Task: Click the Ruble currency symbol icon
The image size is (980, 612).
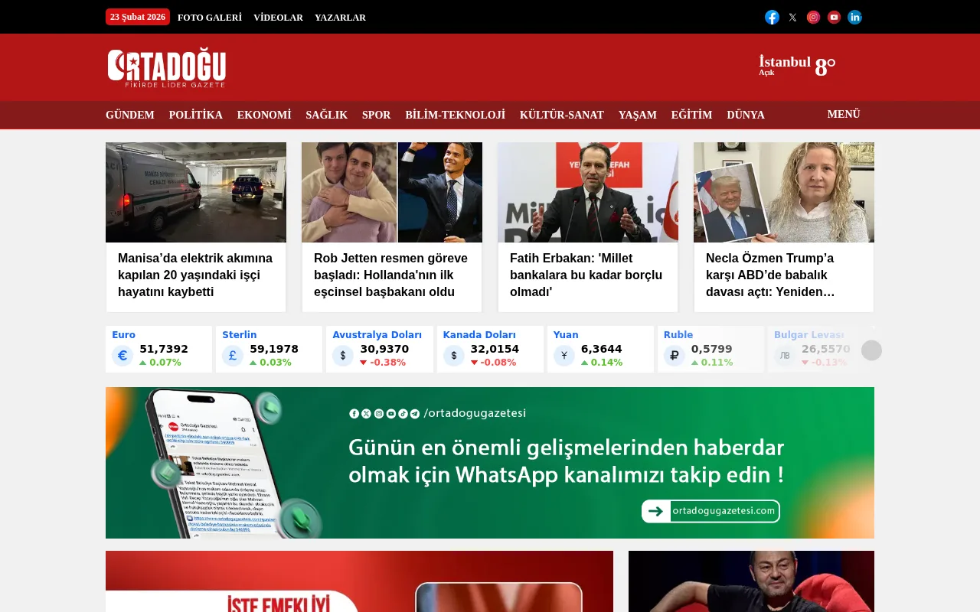Action: pyautogui.click(x=675, y=355)
